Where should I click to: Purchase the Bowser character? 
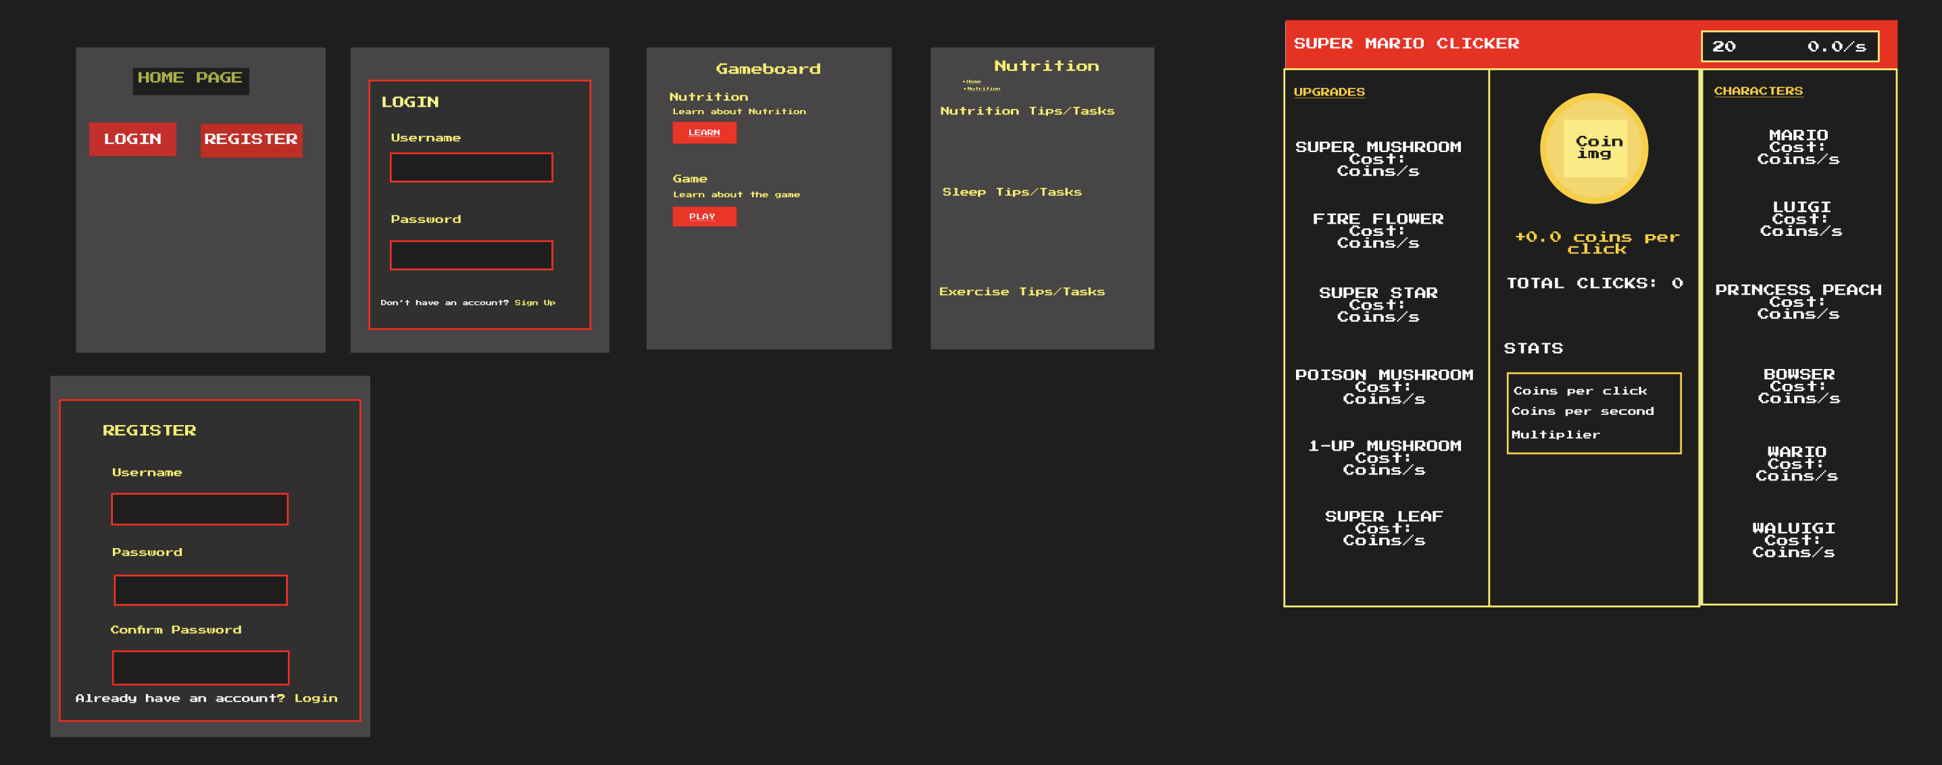[1799, 386]
